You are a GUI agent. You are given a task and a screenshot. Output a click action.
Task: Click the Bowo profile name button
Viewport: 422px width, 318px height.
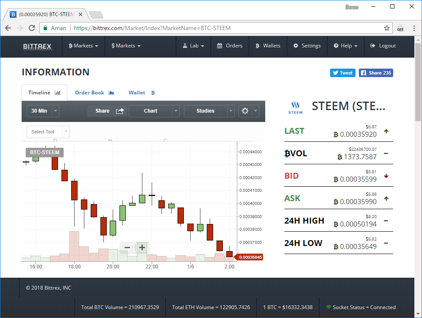coord(352,7)
